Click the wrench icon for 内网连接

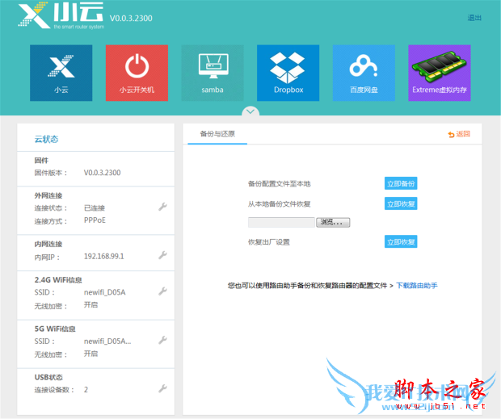pyautogui.click(x=162, y=255)
